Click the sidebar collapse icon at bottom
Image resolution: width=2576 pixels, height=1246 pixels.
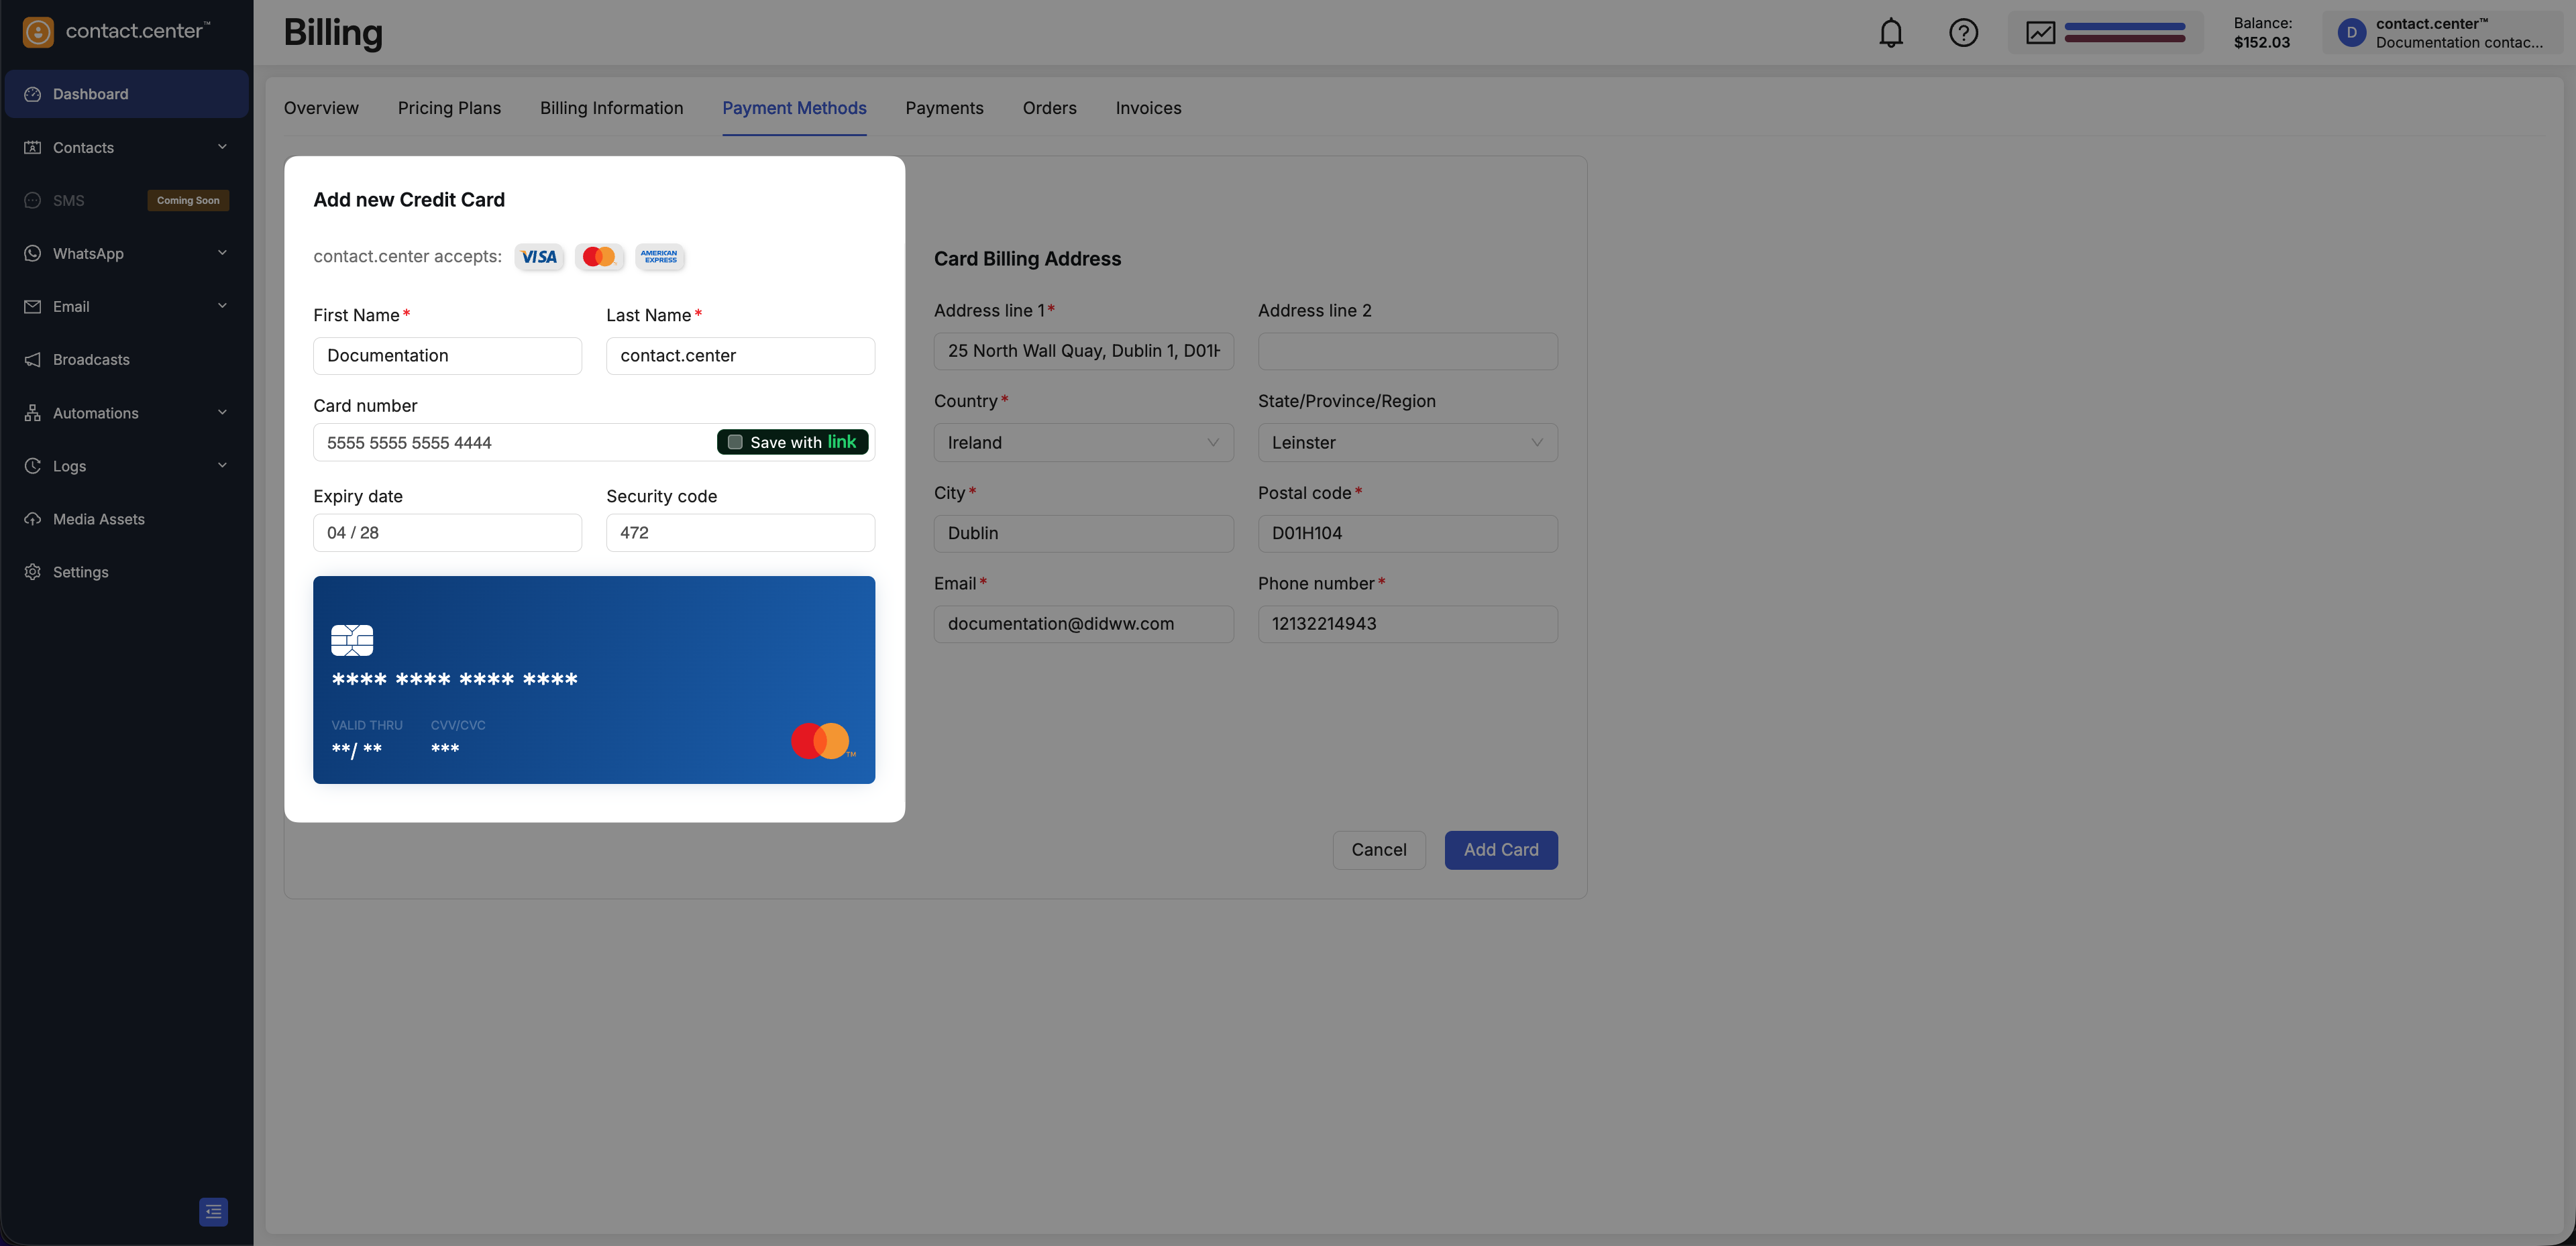(x=213, y=1211)
